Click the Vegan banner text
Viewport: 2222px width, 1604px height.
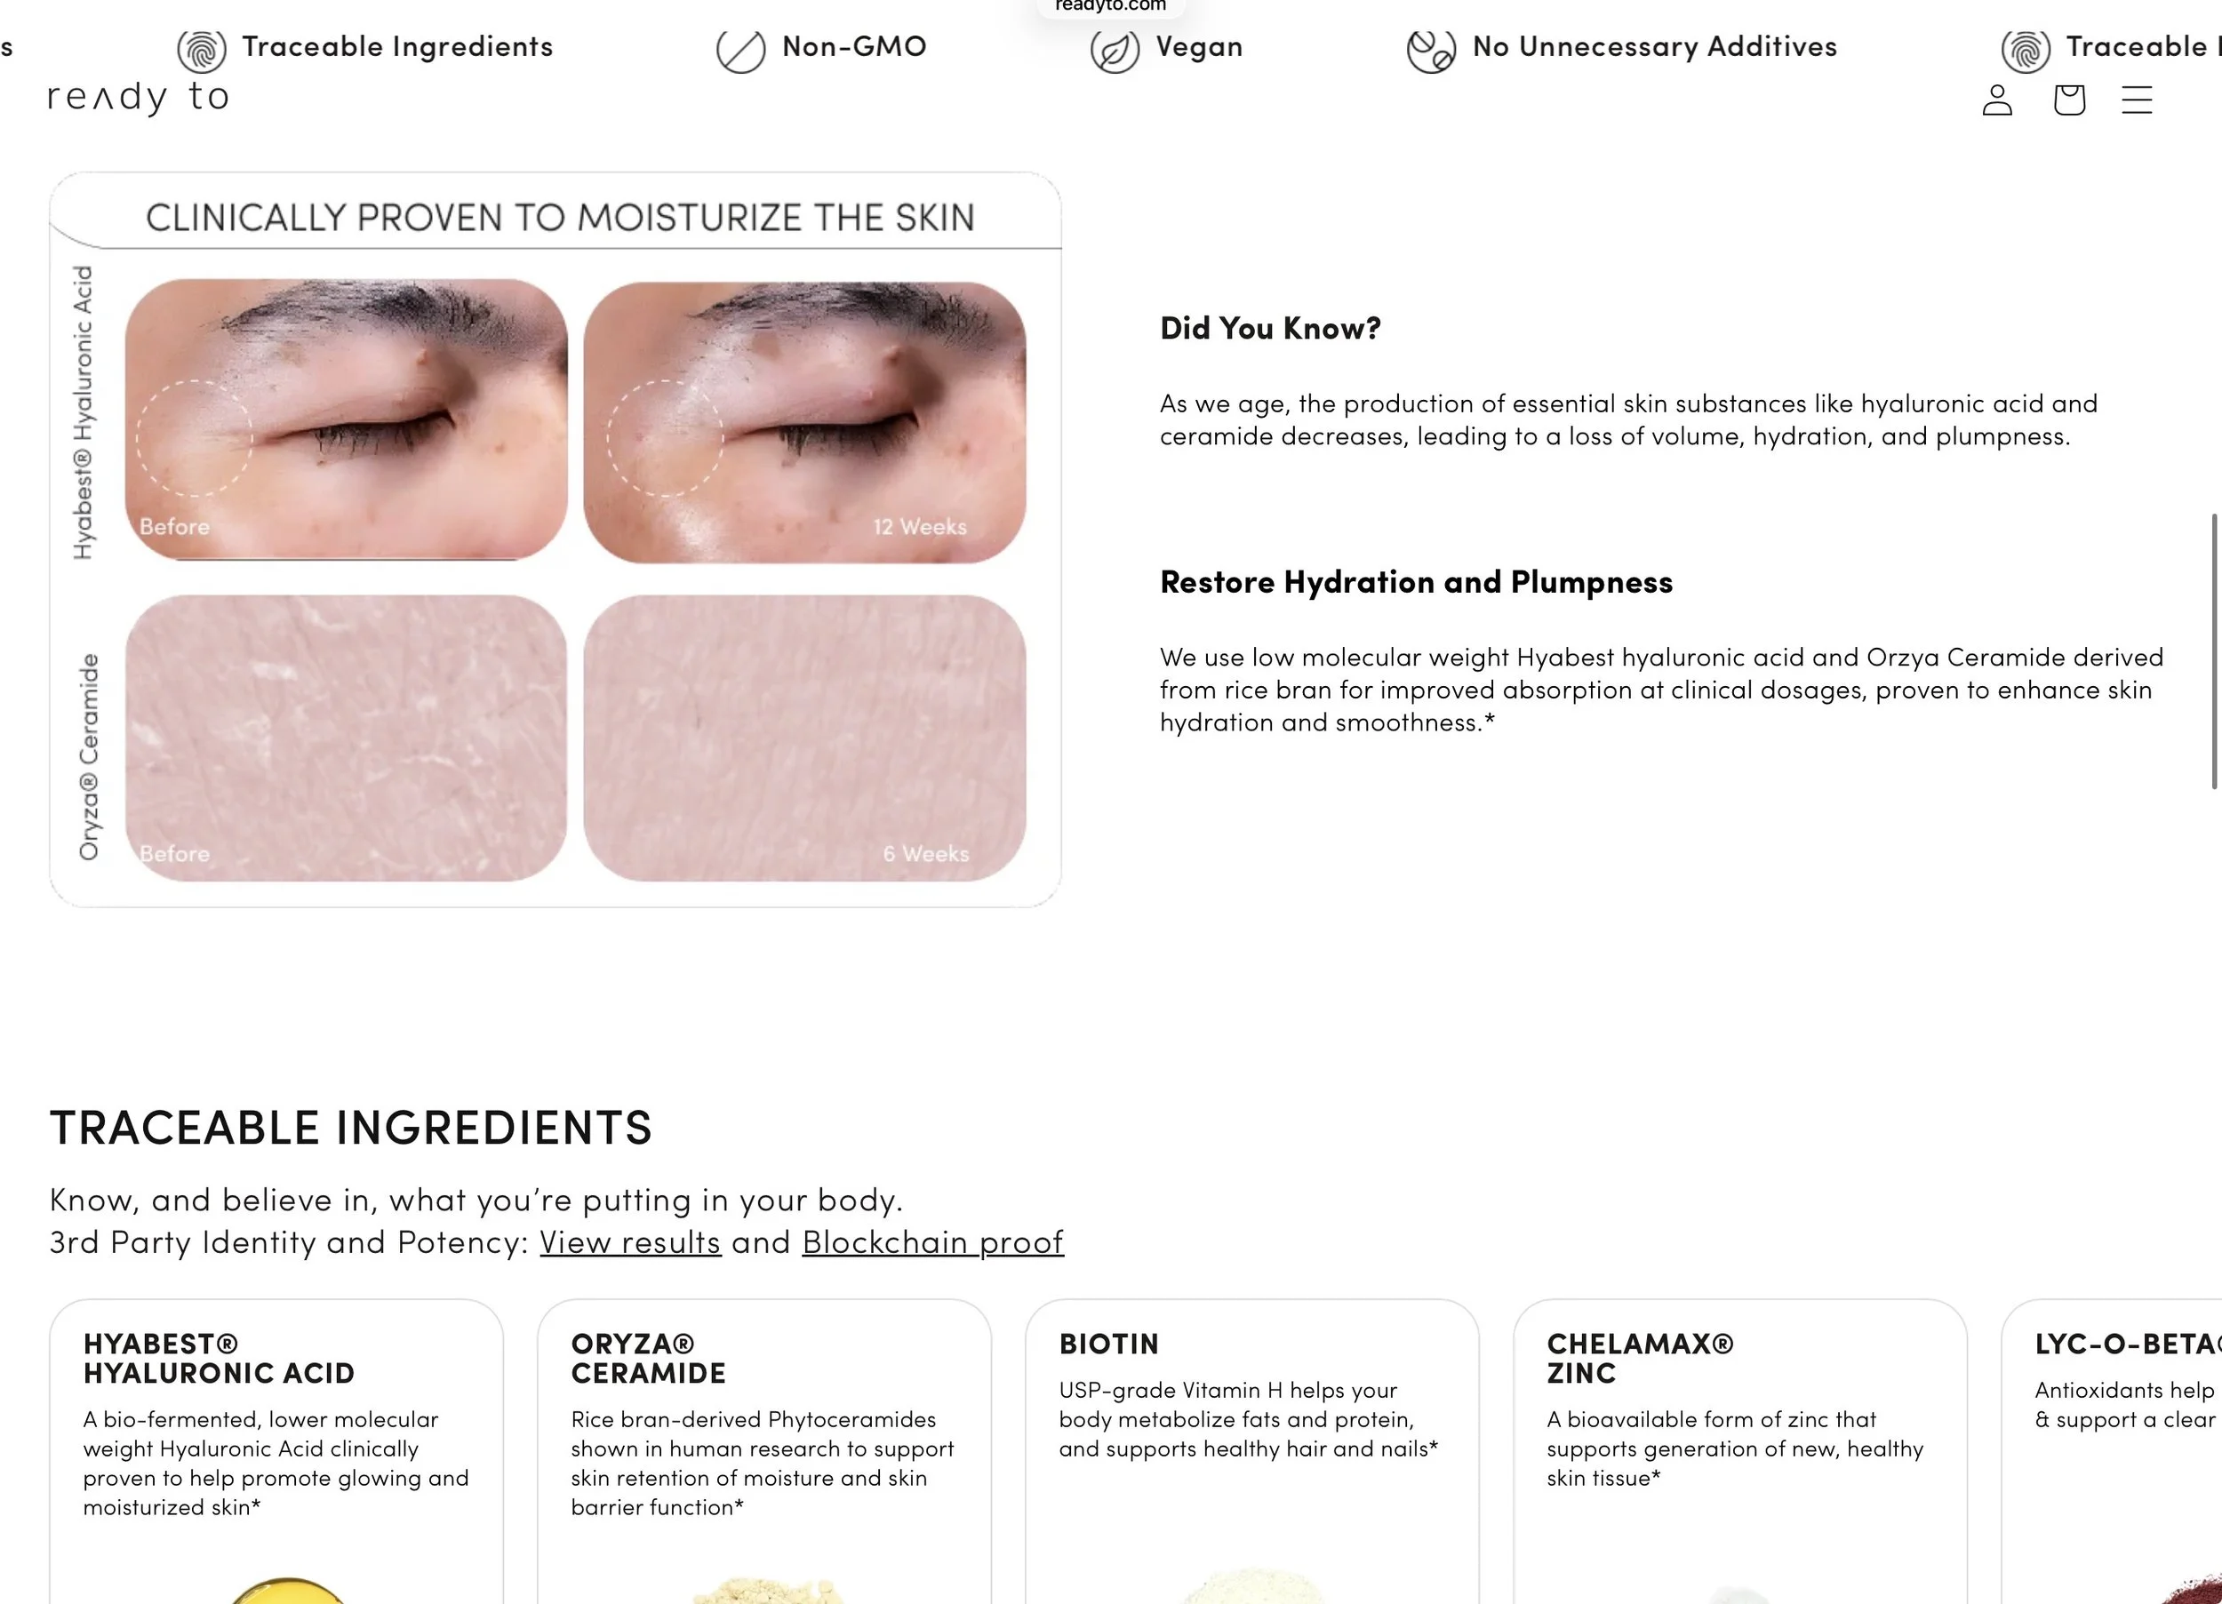(x=1199, y=47)
